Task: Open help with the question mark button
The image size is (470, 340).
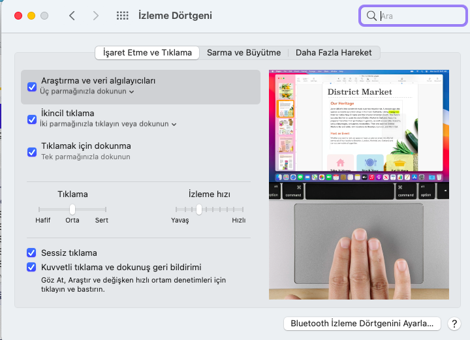Action: click(x=454, y=324)
